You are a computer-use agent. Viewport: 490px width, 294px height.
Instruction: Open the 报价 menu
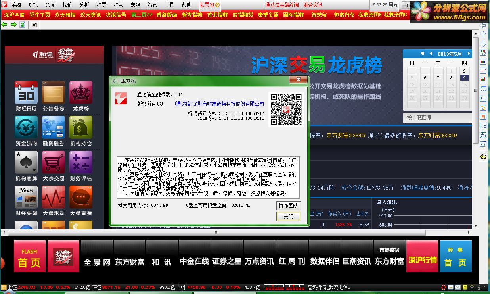67,5
